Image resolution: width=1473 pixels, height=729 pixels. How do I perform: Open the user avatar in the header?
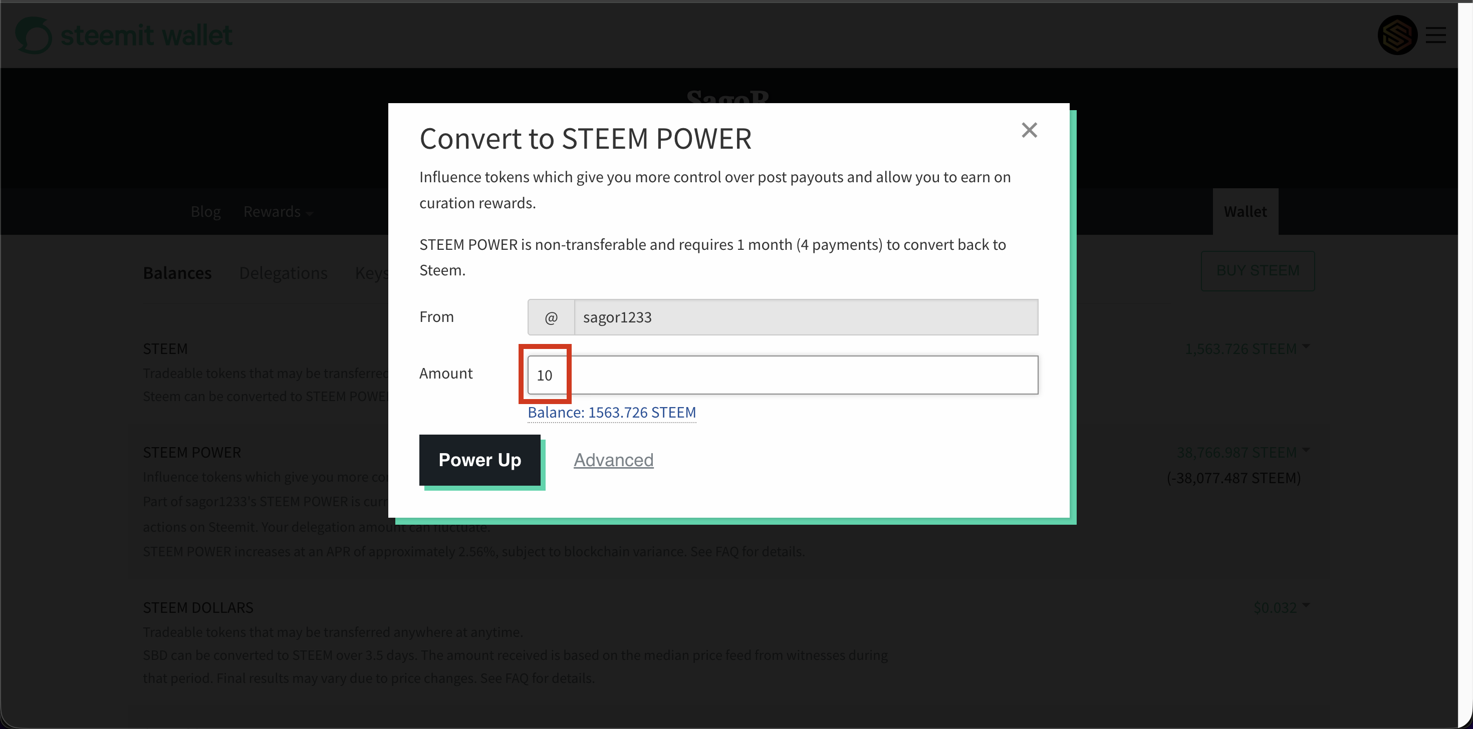[1397, 35]
